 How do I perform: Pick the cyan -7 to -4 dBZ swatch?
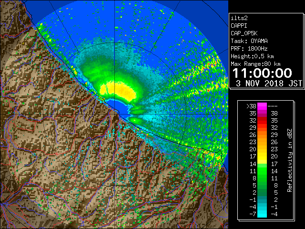(262, 214)
